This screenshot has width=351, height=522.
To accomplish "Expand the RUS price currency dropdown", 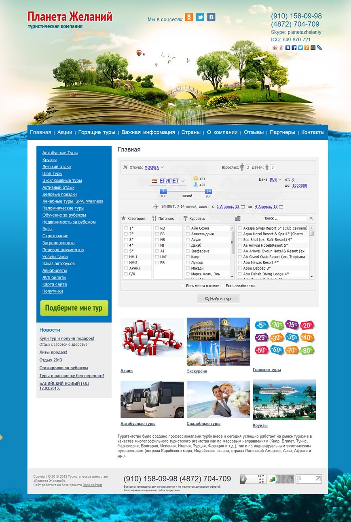I will [275, 179].
